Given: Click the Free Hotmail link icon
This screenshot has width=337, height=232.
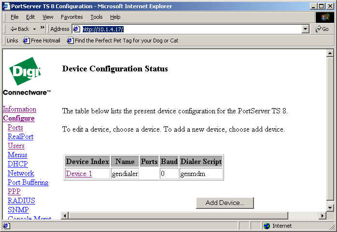Looking at the screenshot, I should tap(26, 41).
